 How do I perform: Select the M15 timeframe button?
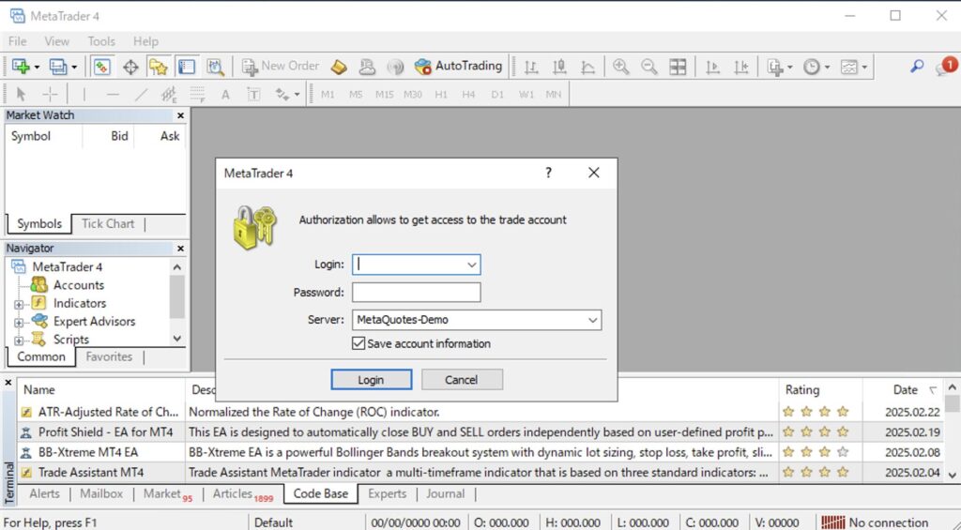pyautogui.click(x=384, y=95)
